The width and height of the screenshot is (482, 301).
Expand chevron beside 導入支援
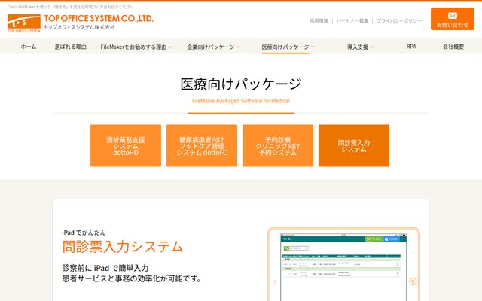[x=372, y=47]
